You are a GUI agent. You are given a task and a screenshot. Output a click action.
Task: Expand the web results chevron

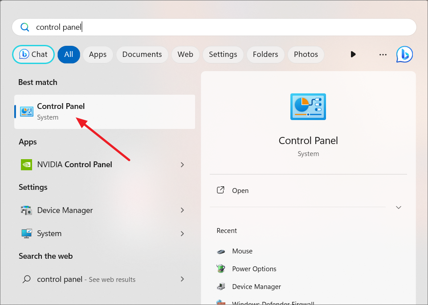point(182,279)
